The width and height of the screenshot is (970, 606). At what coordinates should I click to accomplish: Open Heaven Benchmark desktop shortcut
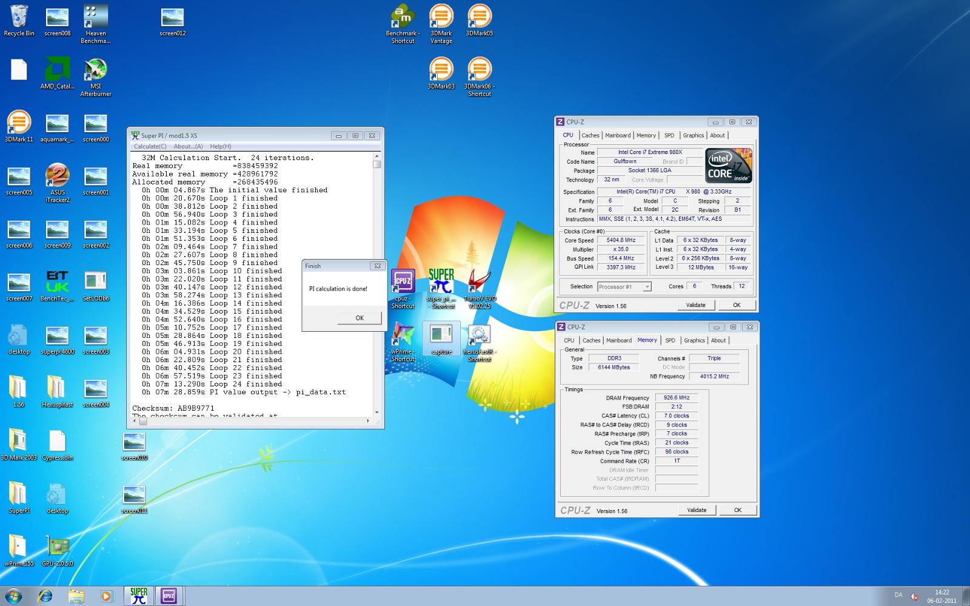pyautogui.click(x=95, y=24)
